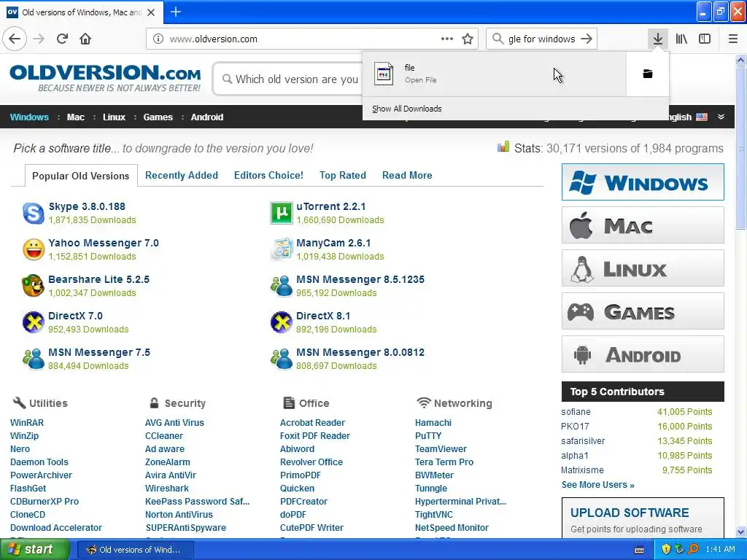Open MSN Messenger 8.0.0812 link
Image resolution: width=747 pixels, height=560 pixels.
(360, 352)
